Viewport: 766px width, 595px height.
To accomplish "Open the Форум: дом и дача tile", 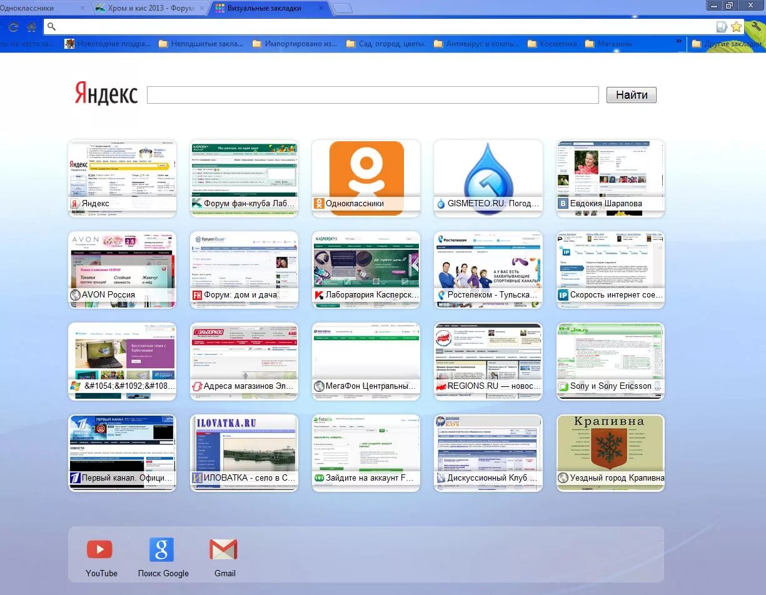I will (244, 269).
